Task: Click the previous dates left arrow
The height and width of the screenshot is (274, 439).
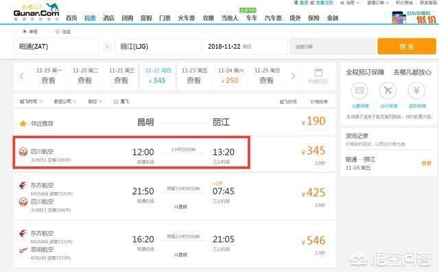Action: coord(22,76)
